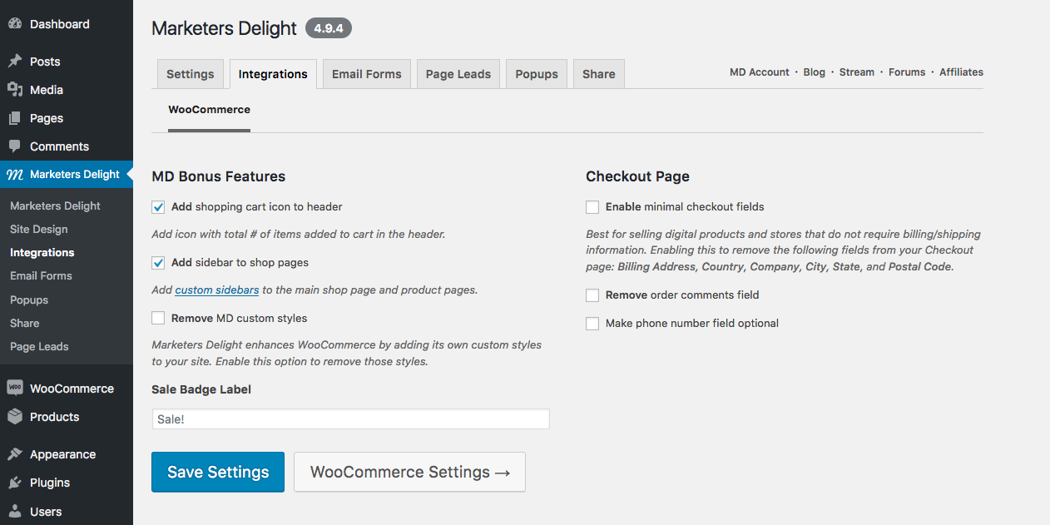Enable minimal checkout fields checkbox
The image size is (1050, 525).
coord(592,207)
